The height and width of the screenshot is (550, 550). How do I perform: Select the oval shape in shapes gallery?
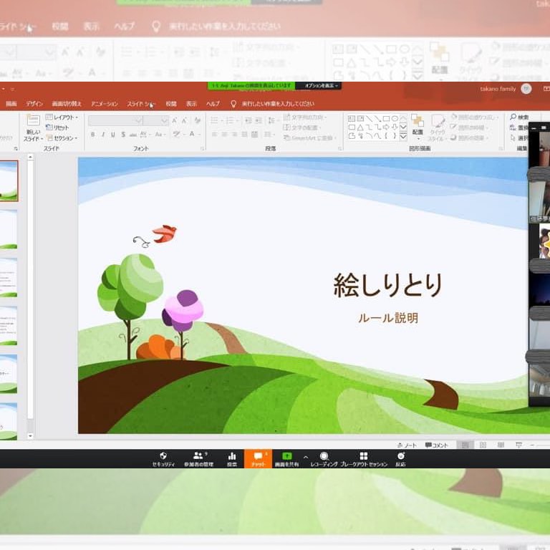[x=395, y=119]
